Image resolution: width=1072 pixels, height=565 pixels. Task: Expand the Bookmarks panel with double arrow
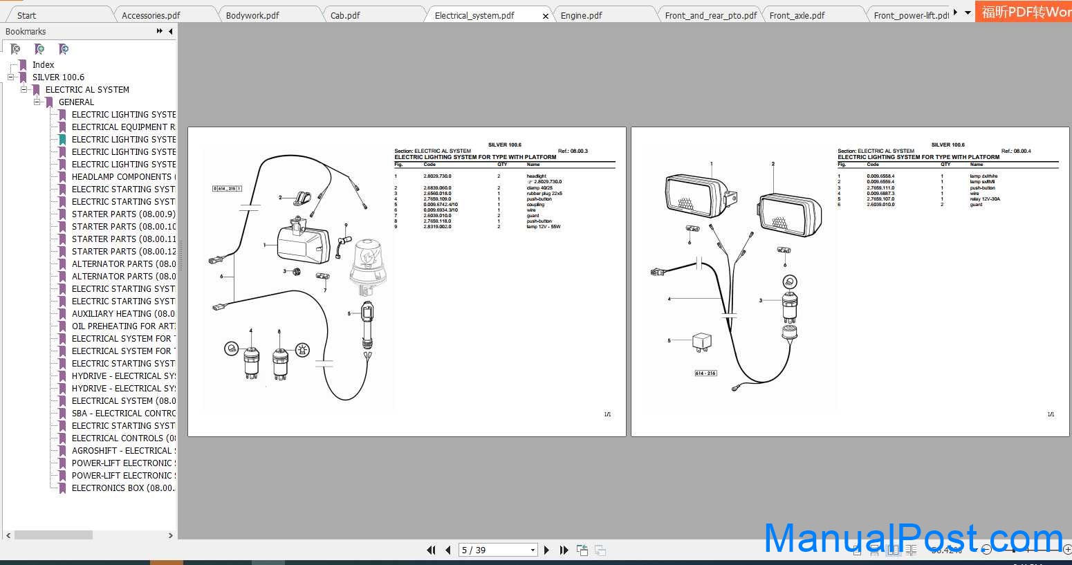click(x=160, y=31)
